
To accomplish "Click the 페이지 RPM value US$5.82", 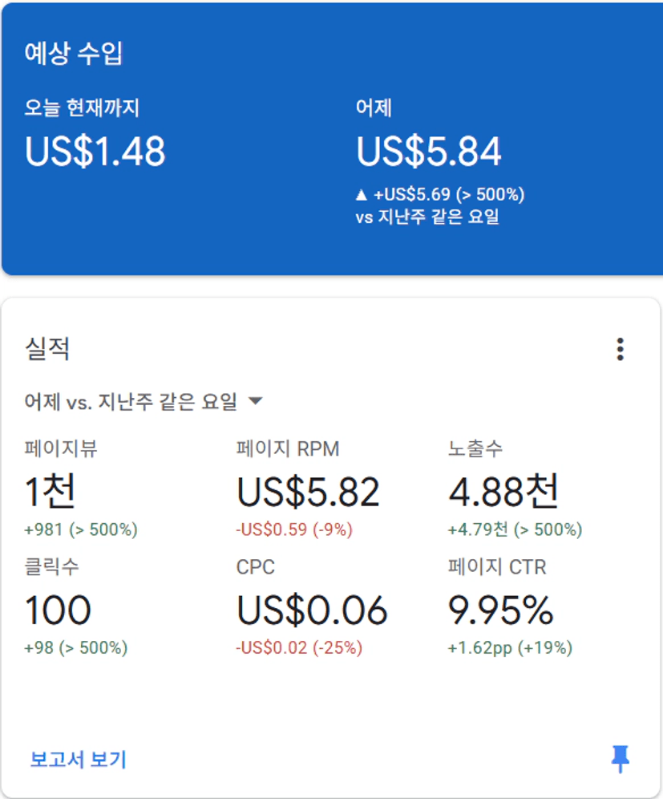I will click(x=308, y=492).
